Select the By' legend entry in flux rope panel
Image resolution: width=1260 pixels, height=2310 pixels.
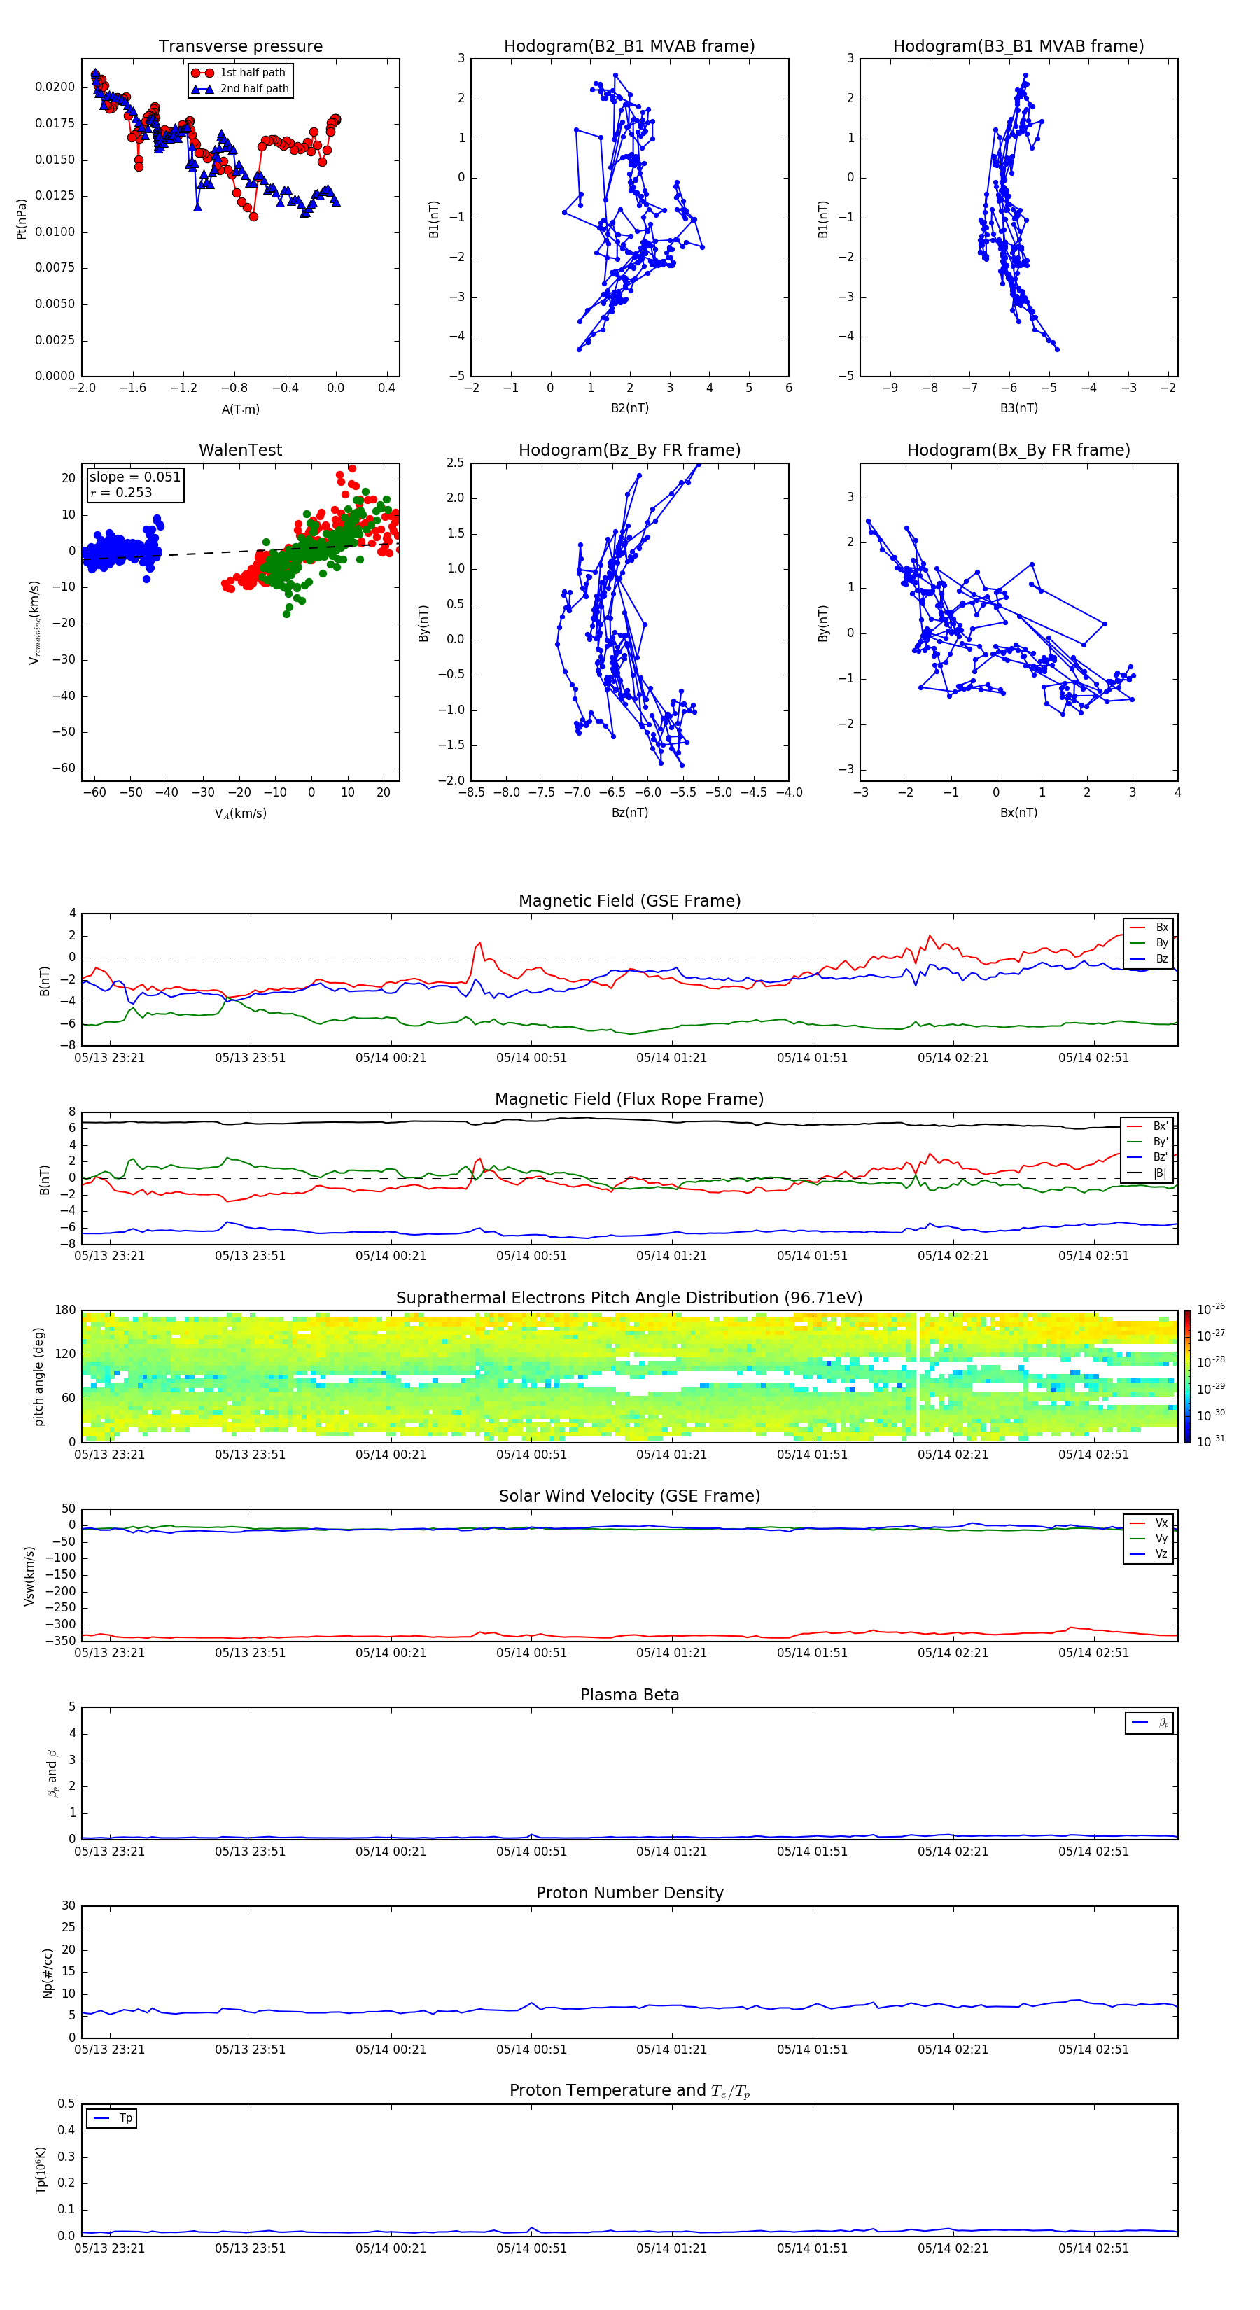1147,1142
